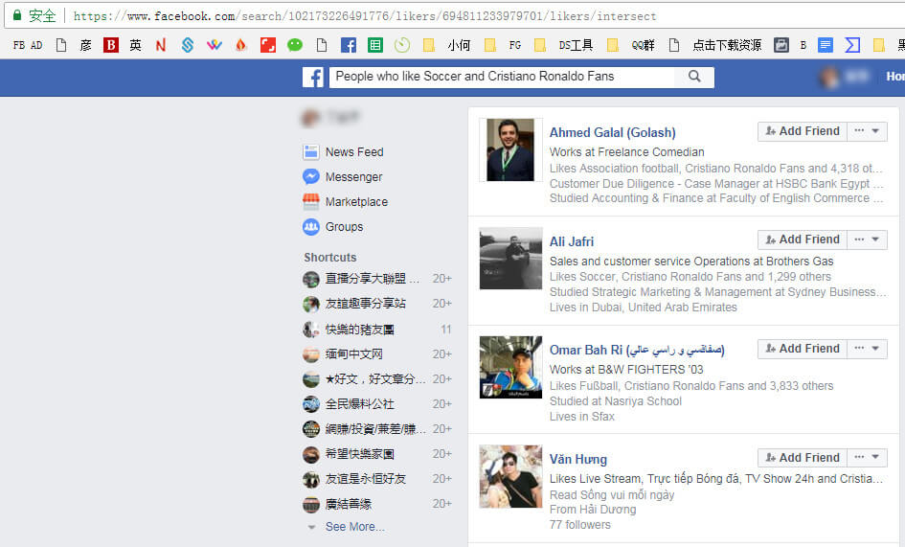
Task: Click the Facebook logo icon in header
Action: click(313, 78)
